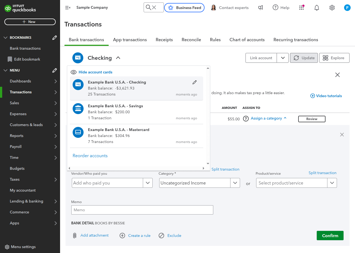Click the account cards vertical scrollbar down arrow
The height and width of the screenshot is (253, 355).
click(208, 163)
